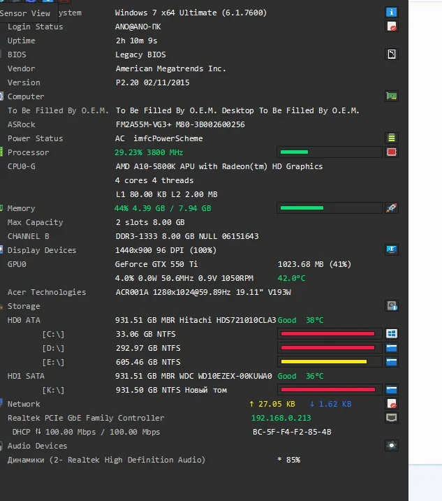Click the Storage disk icon
This screenshot has width=442, height=501.
pyautogui.click(x=392, y=306)
